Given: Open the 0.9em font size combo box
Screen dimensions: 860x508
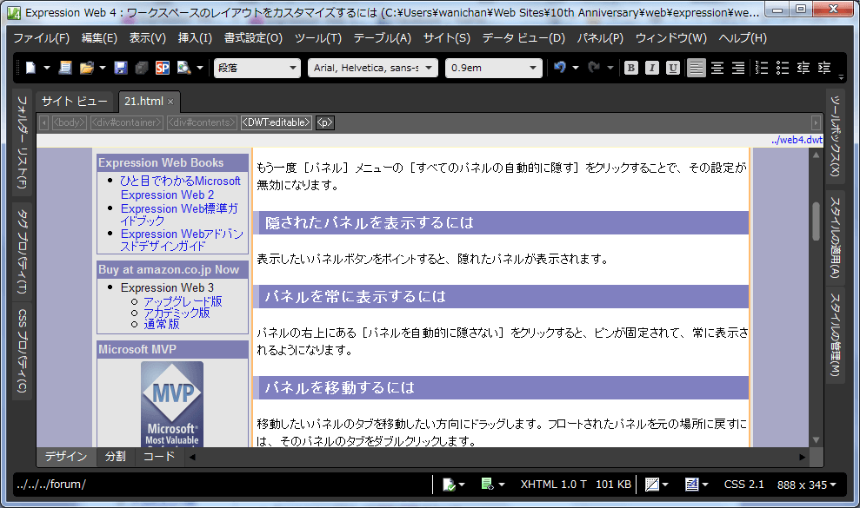Looking at the screenshot, I should tap(494, 68).
